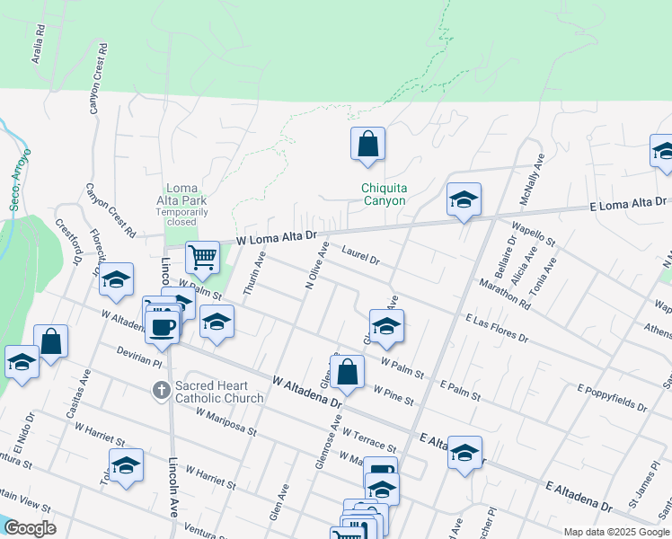The width and height of the screenshot is (672, 539).
Task: Click the W Loma Alta Dr street label
Action: (277, 238)
